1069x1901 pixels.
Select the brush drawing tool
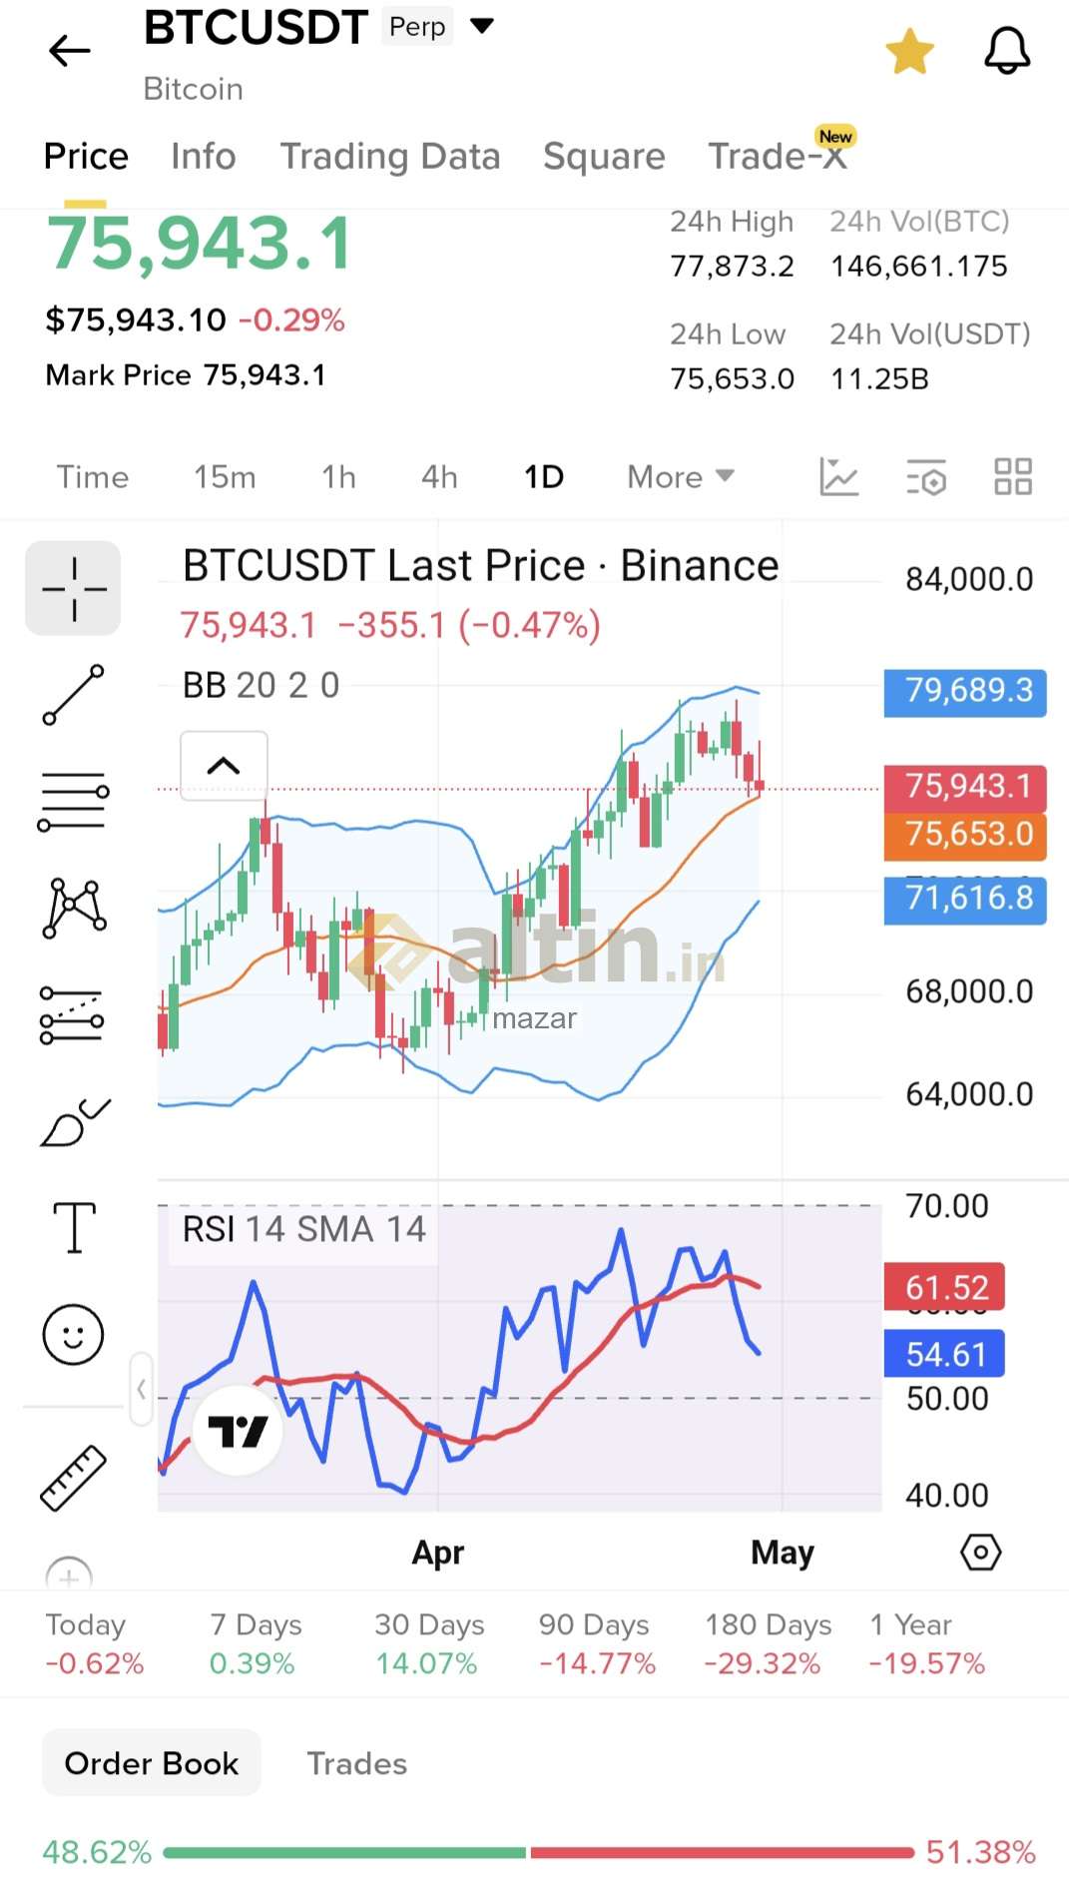click(x=73, y=1123)
